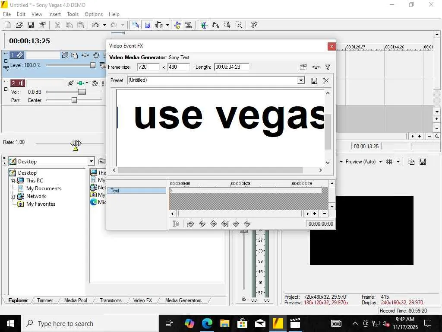Go to Previous Keyframe button

coord(202,223)
